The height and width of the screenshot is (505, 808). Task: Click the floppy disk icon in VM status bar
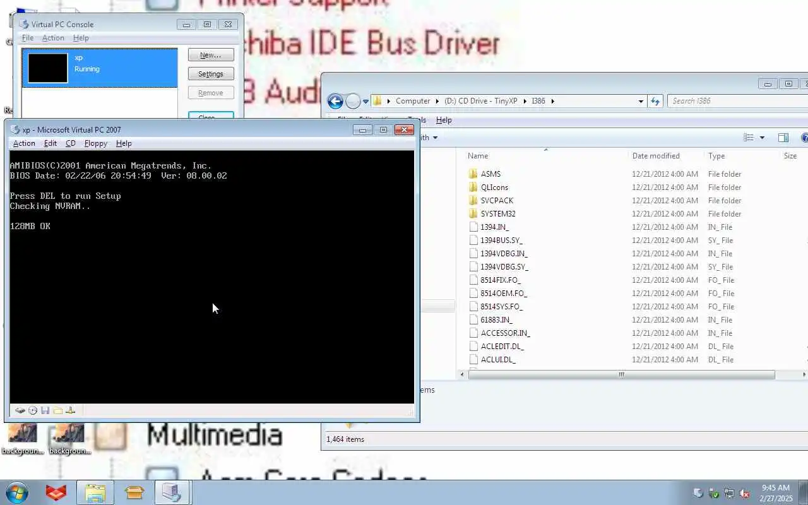click(45, 410)
